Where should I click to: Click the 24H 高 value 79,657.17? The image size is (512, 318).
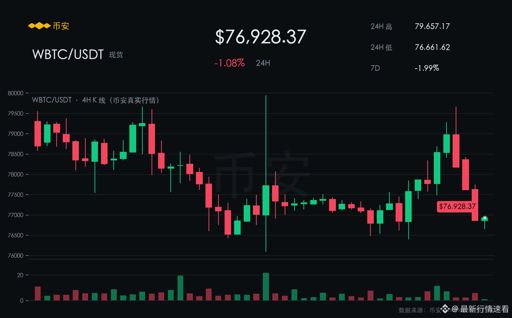pyautogui.click(x=432, y=26)
